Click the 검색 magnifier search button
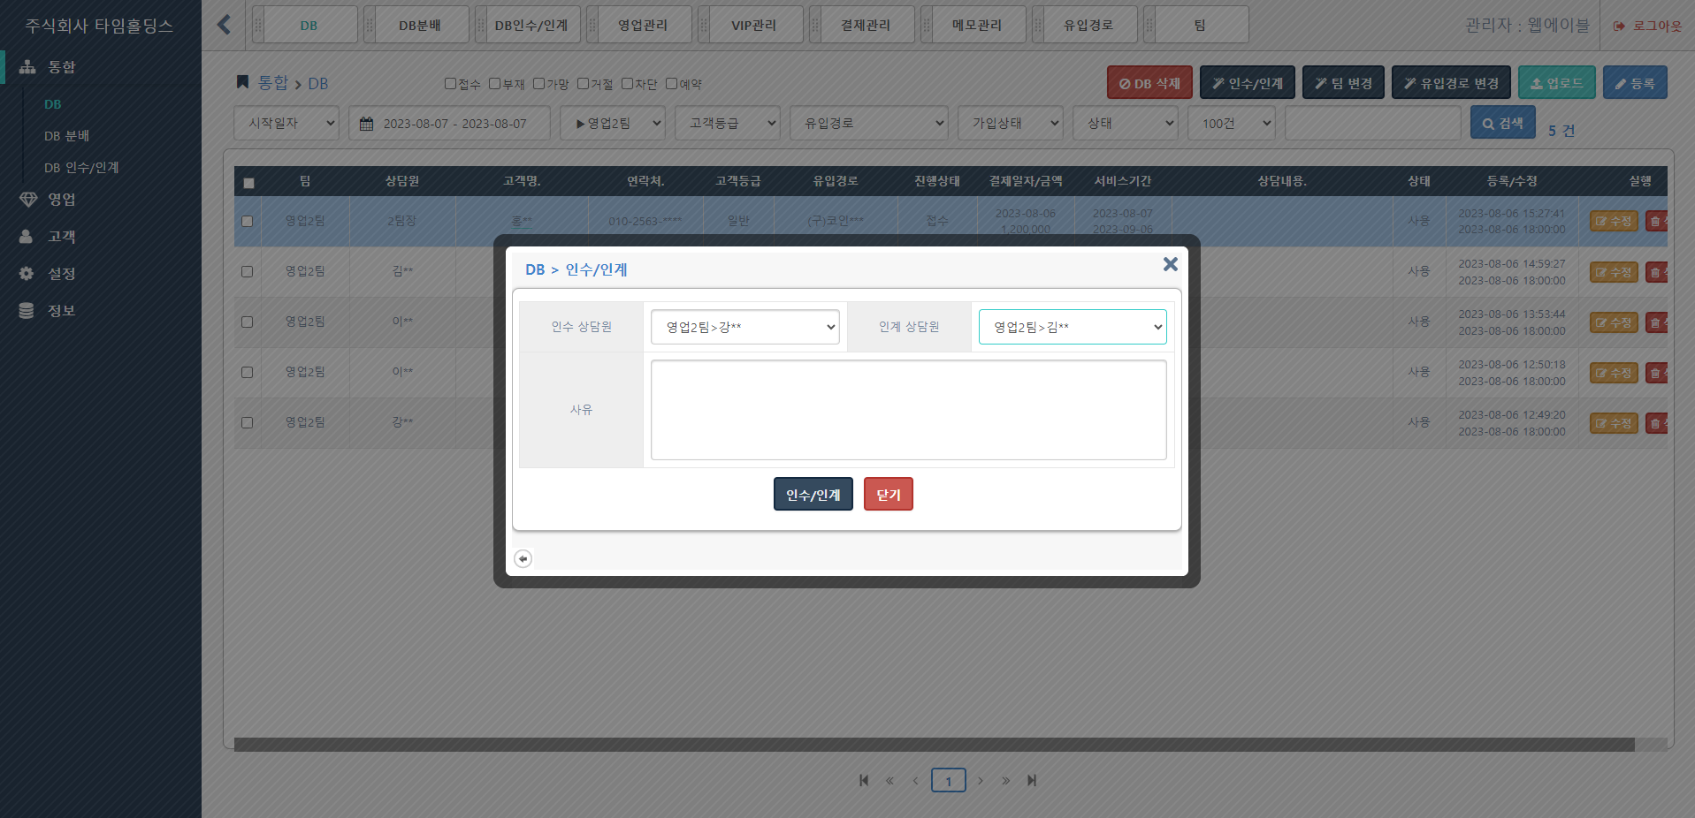 coord(1501,122)
